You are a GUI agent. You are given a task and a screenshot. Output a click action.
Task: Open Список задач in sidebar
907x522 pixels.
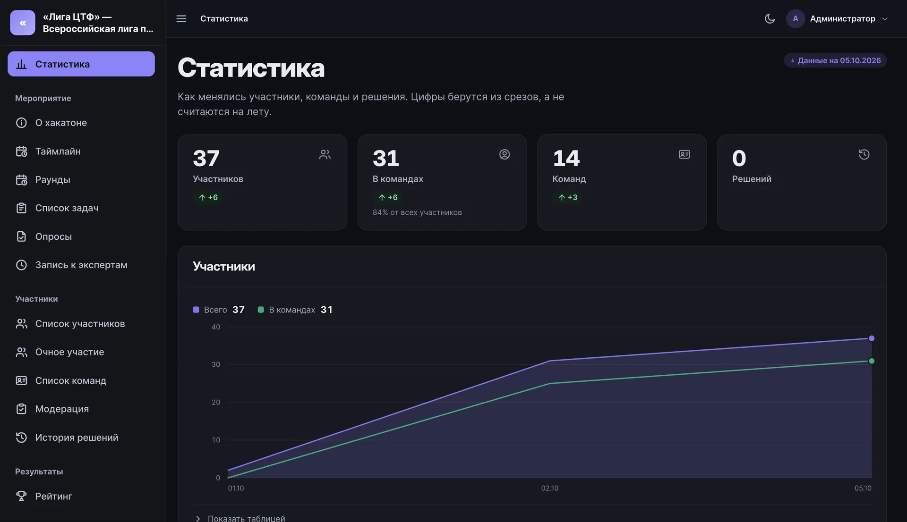[x=81, y=208]
